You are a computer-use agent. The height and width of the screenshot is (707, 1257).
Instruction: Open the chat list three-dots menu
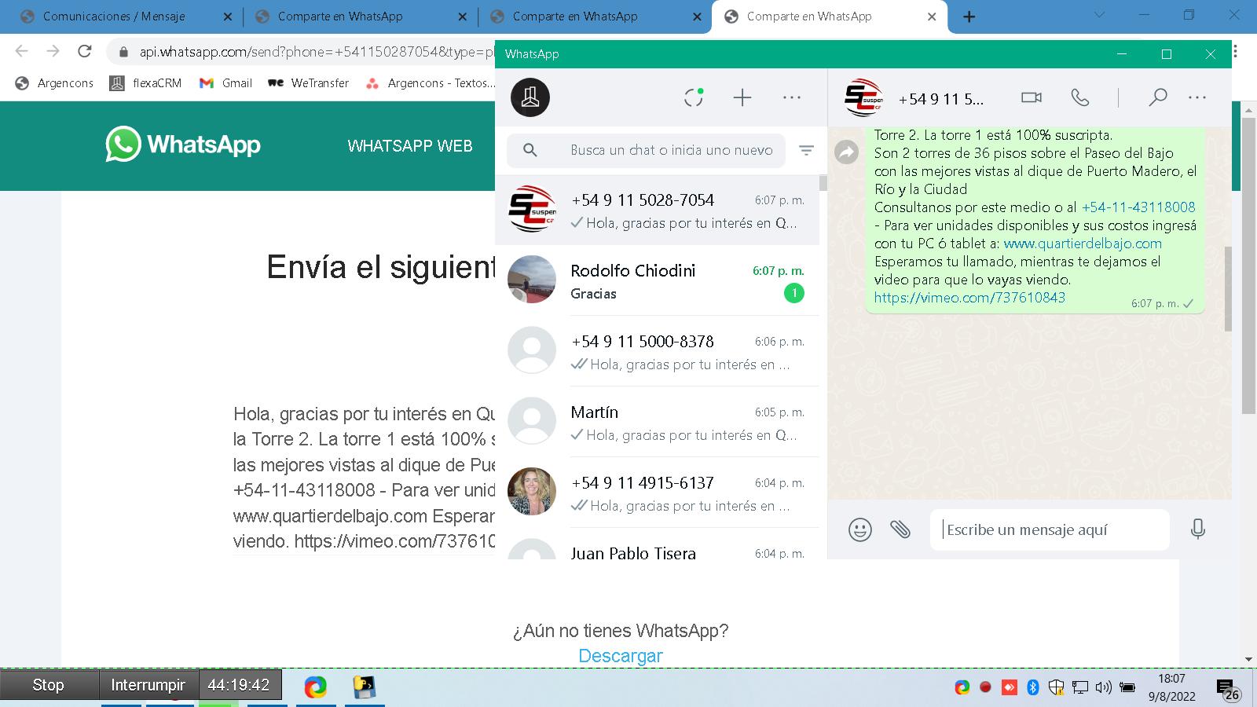click(792, 97)
